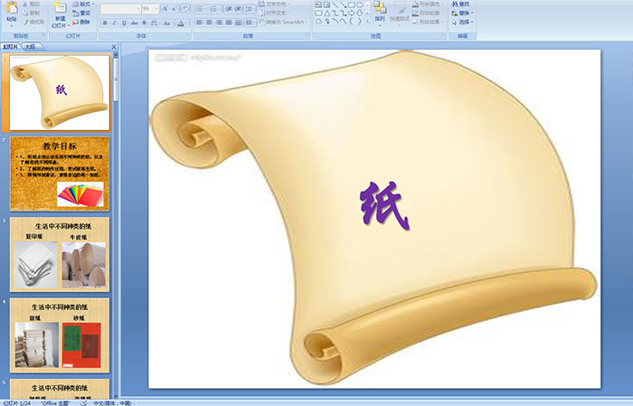This screenshot has width=633, height=406.
Task: Toggle italic text formatting
Action: [x=116, y=23]
